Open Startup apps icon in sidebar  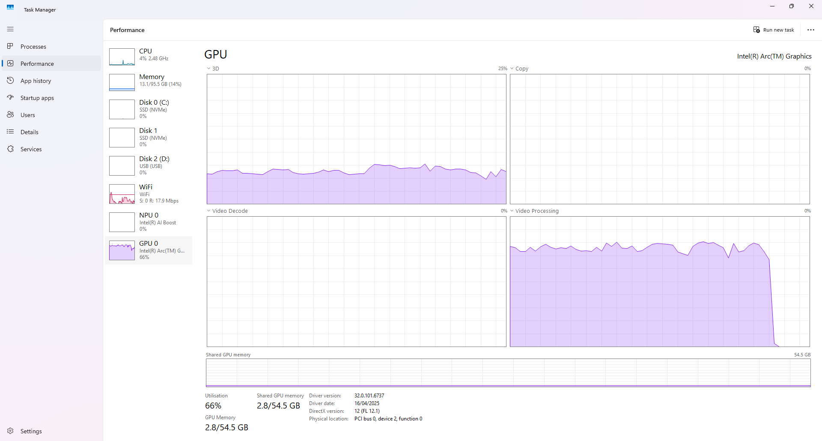coord(10,97)
